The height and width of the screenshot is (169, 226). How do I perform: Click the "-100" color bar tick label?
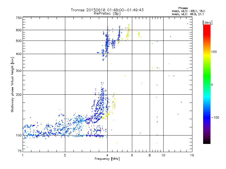[x=215, y=117]
